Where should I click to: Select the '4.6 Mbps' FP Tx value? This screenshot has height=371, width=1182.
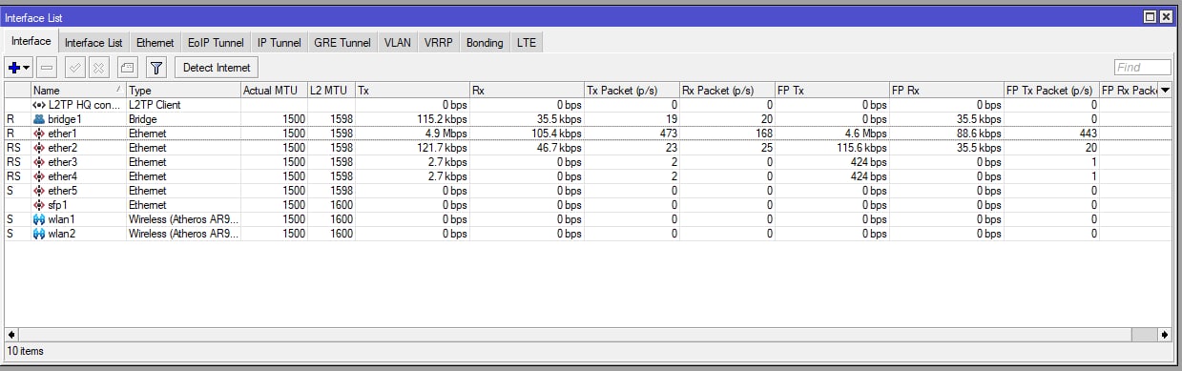point(866,134)
